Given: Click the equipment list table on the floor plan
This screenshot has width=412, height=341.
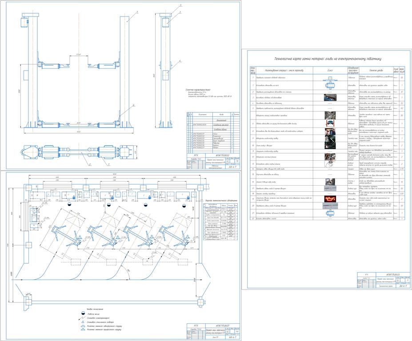Looking at the screenshot, I should tap(221, 222).
